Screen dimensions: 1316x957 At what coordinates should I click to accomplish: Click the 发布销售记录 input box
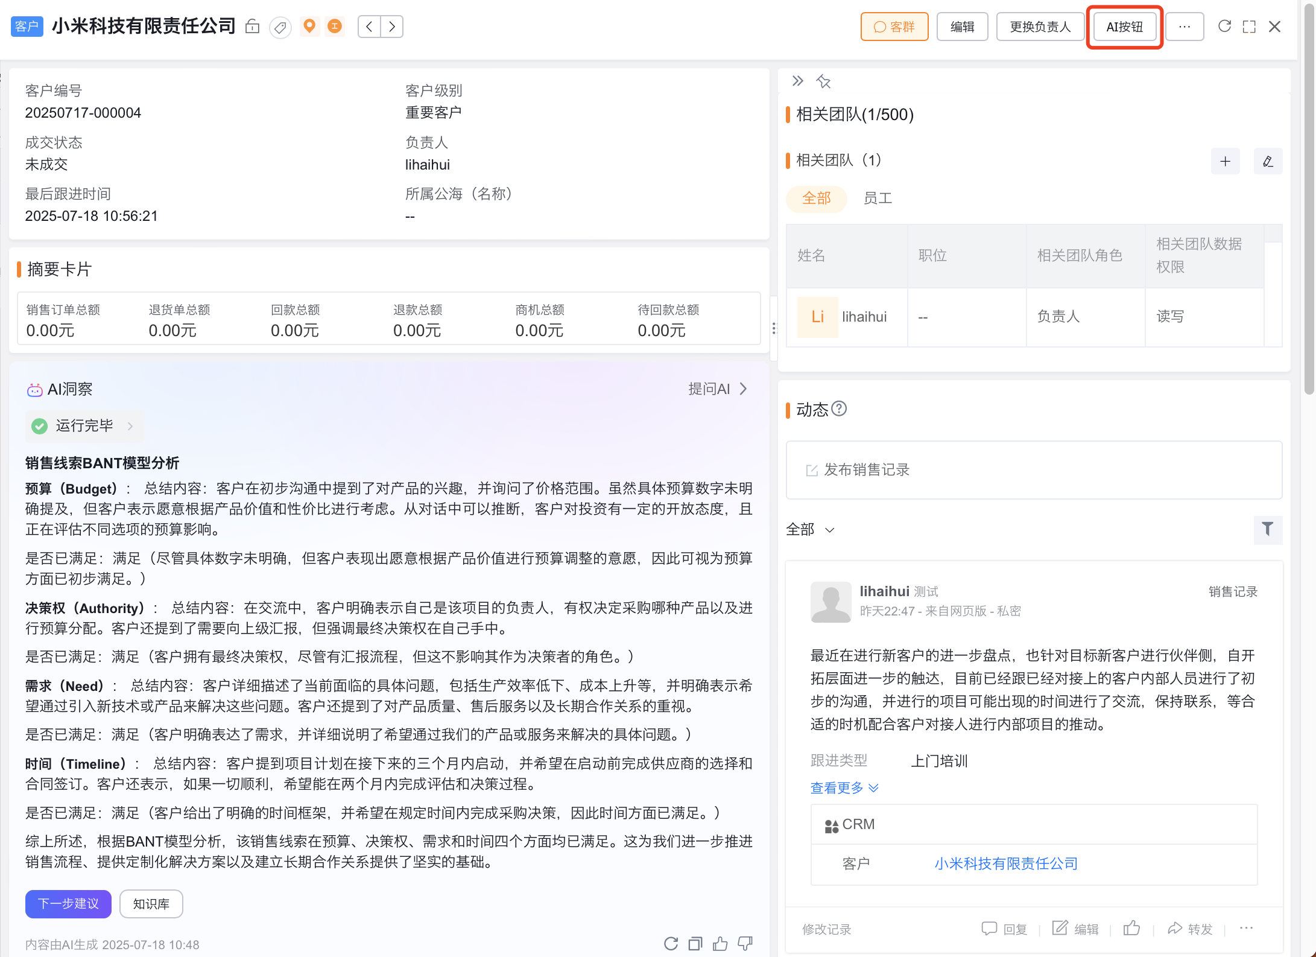(x=1034, y=470)
